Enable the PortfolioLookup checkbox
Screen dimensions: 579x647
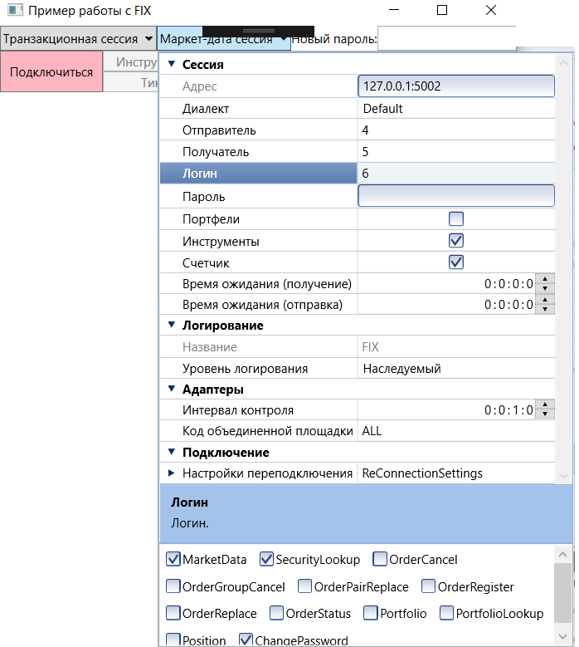447,614
